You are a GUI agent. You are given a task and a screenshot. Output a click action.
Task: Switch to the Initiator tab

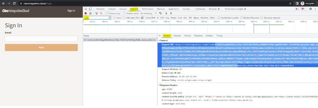(x=209, y=36)
